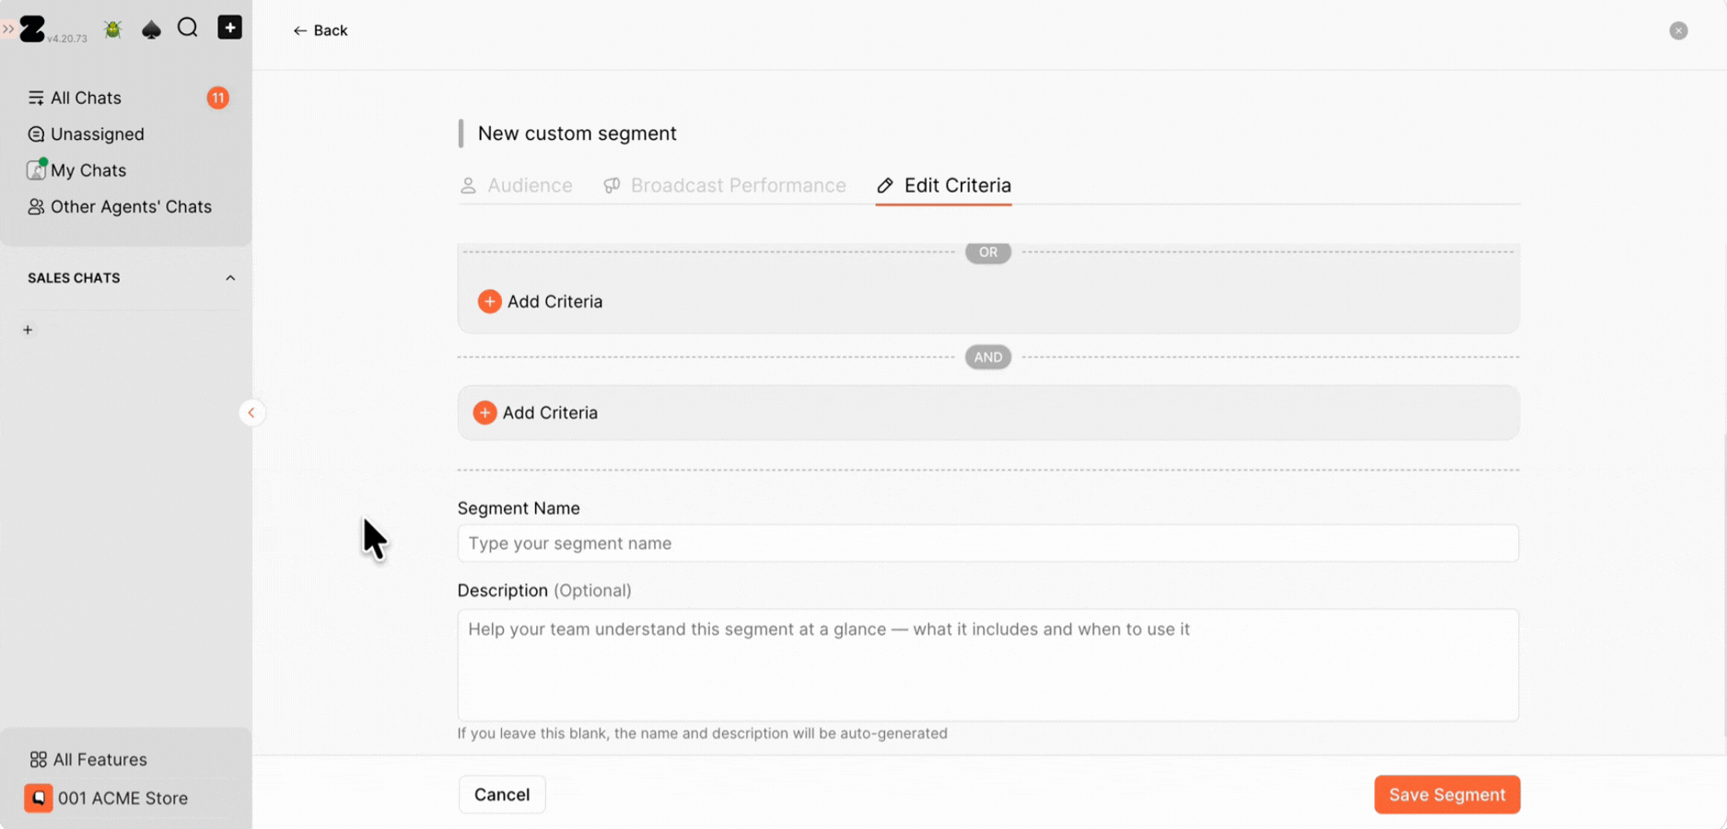Click the Save Segment button
The width and height of the screenshot is (1727, 829).
(1447, 794)
